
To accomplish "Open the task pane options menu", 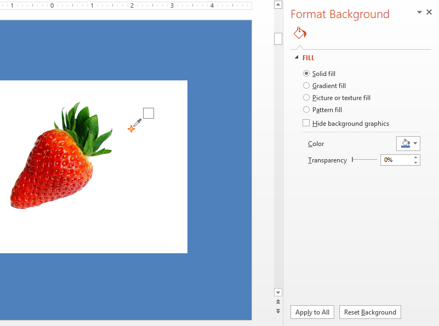I will (x=419, y=11).
